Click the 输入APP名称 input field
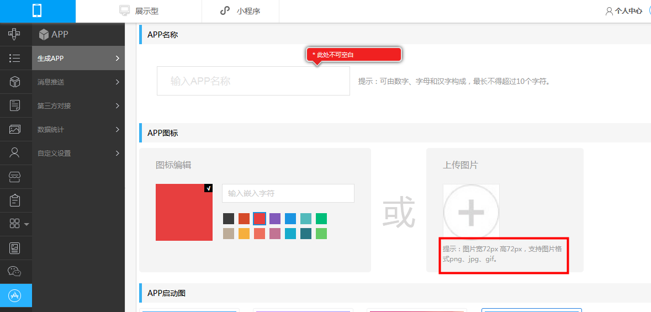This screenshot has width=651, height=312. pos(253,81)
